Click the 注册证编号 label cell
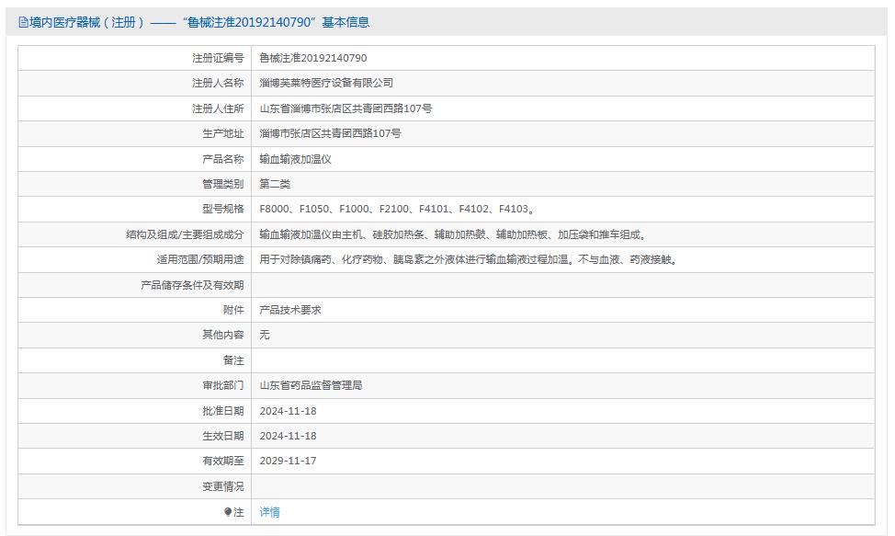The image size is (895, 536). 218,58
